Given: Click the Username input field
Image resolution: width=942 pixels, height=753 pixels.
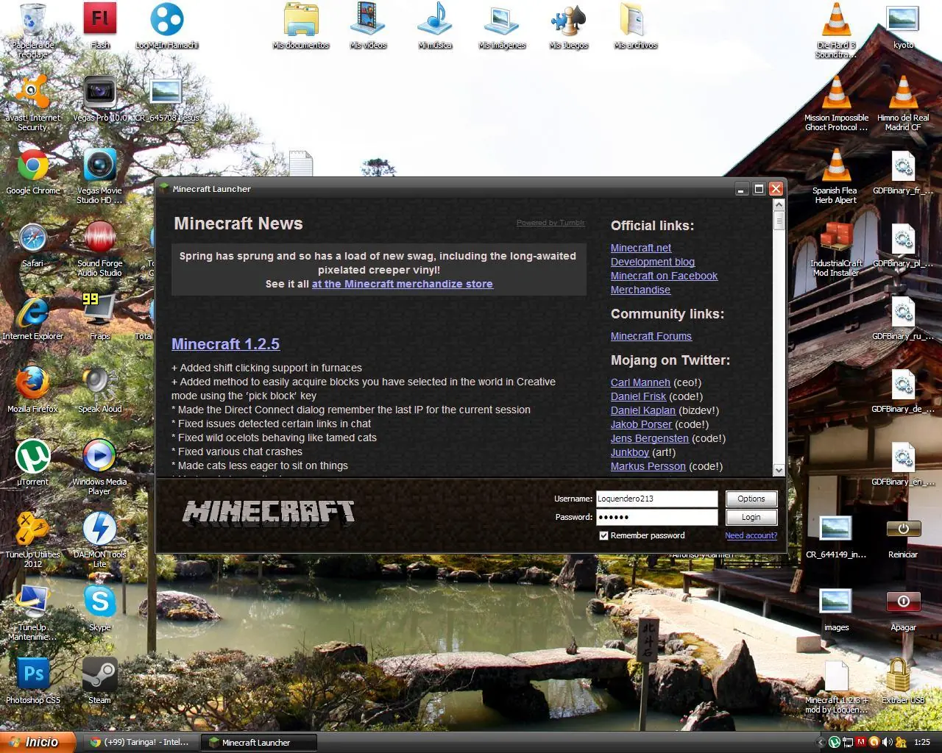Looking at the screenshot, I should (656, 499).
